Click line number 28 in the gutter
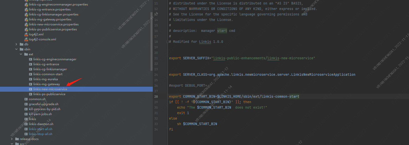This screenshot has width=409, height=145. click(x=156, y=97)
